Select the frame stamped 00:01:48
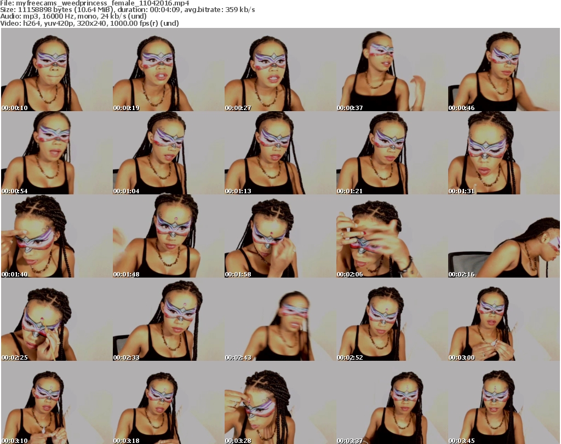This screenshot has height=444, width=561. coord(169,237)
